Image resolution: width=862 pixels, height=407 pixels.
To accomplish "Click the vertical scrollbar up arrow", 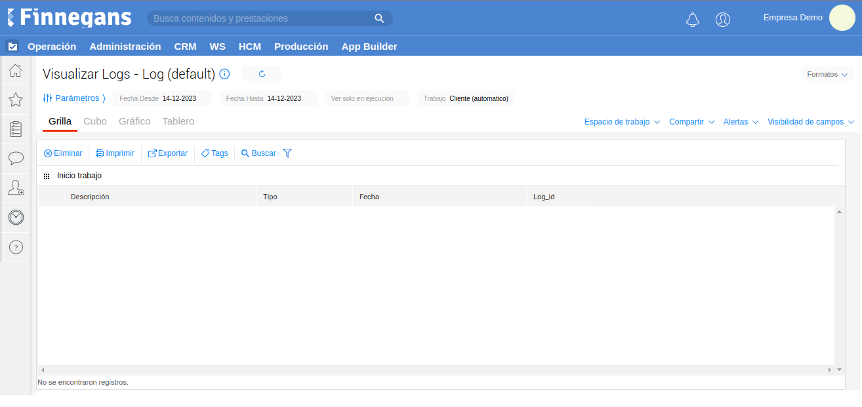I will (840, 212).
